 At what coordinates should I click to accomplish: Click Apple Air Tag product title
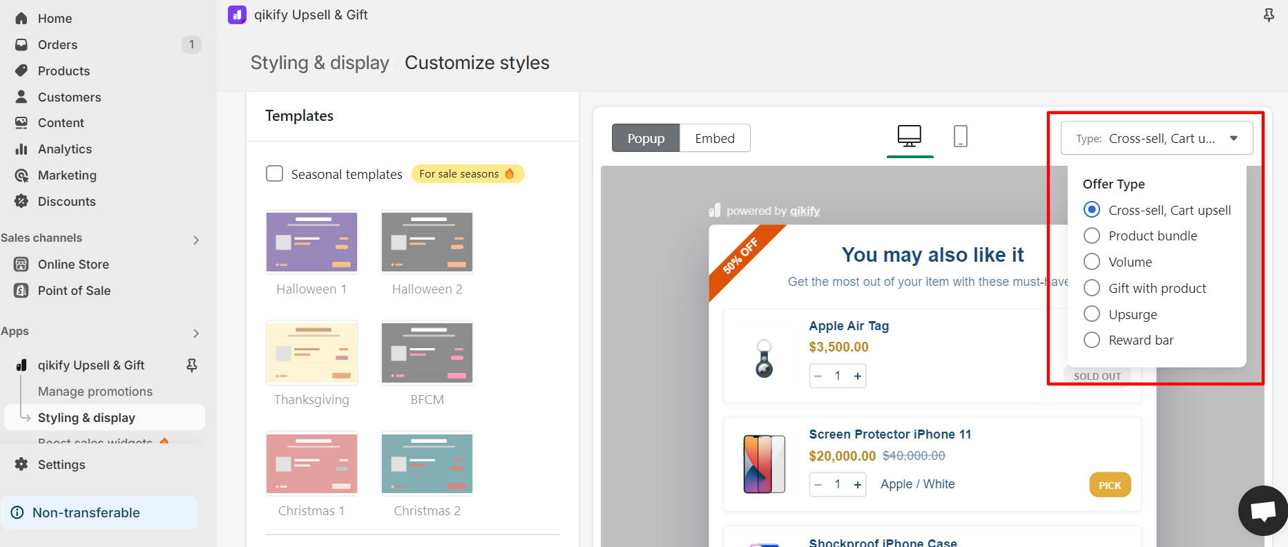point(849,326)
